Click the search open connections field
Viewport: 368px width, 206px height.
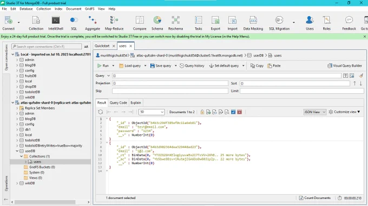pos(47,46)
